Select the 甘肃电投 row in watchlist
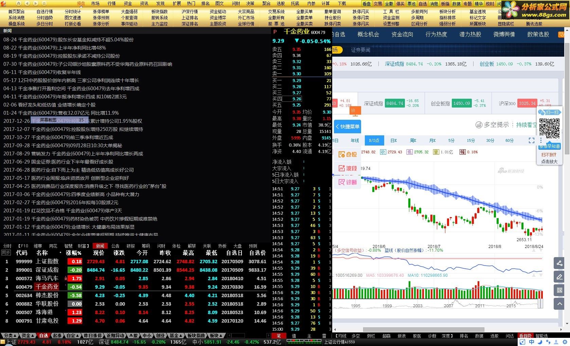 136,321
